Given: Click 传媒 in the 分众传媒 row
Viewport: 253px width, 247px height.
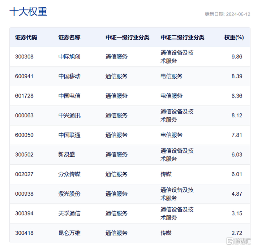Looking at the screenshot, I should pos(166,174).
